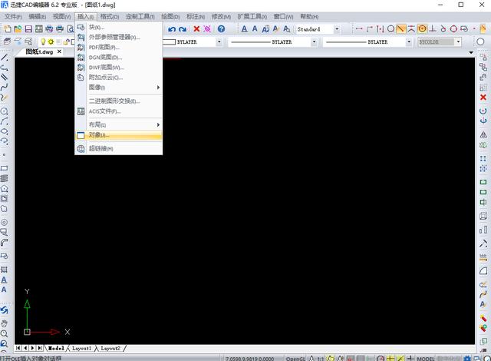Click the Layer manager stack icon
Image resolution: width=491 pixels, height=361 pixels.
tap(7, 41)
